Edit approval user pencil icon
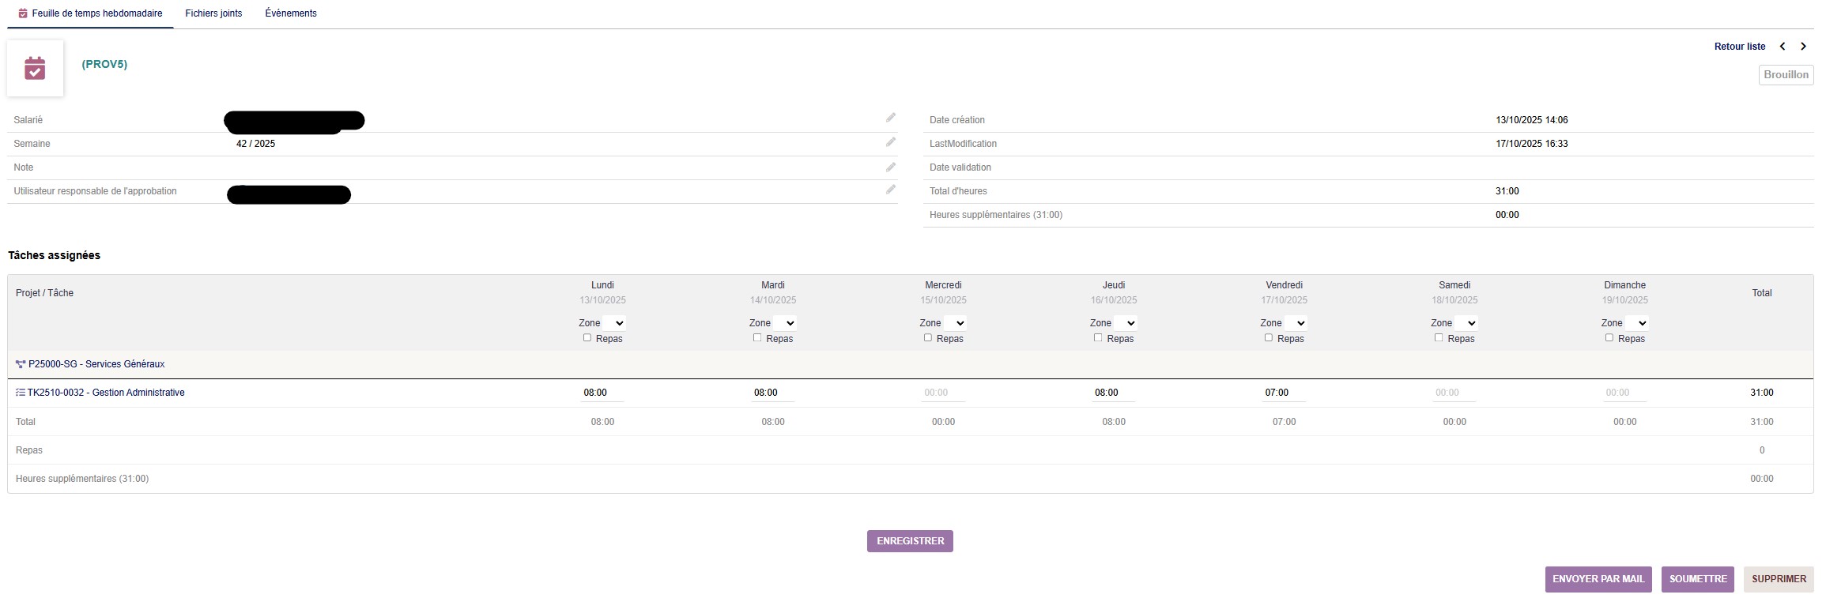 click(x=891, y=190)
